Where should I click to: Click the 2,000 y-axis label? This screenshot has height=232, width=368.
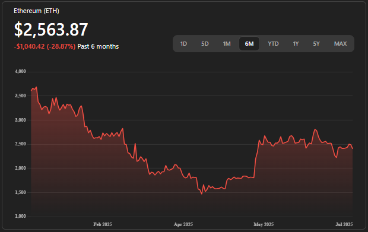20,168
